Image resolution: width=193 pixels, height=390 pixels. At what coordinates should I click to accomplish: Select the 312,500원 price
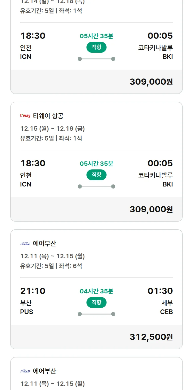coord(151,337)
